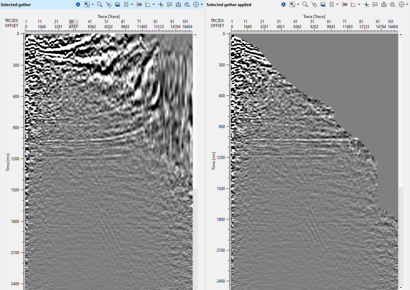Select zoom magnifier in Selected gather panel

pyautogui.click(x=99, y=4)
